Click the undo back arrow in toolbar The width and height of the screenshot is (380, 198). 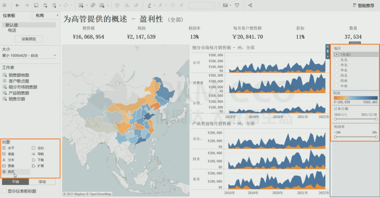[x=18, y=6]
